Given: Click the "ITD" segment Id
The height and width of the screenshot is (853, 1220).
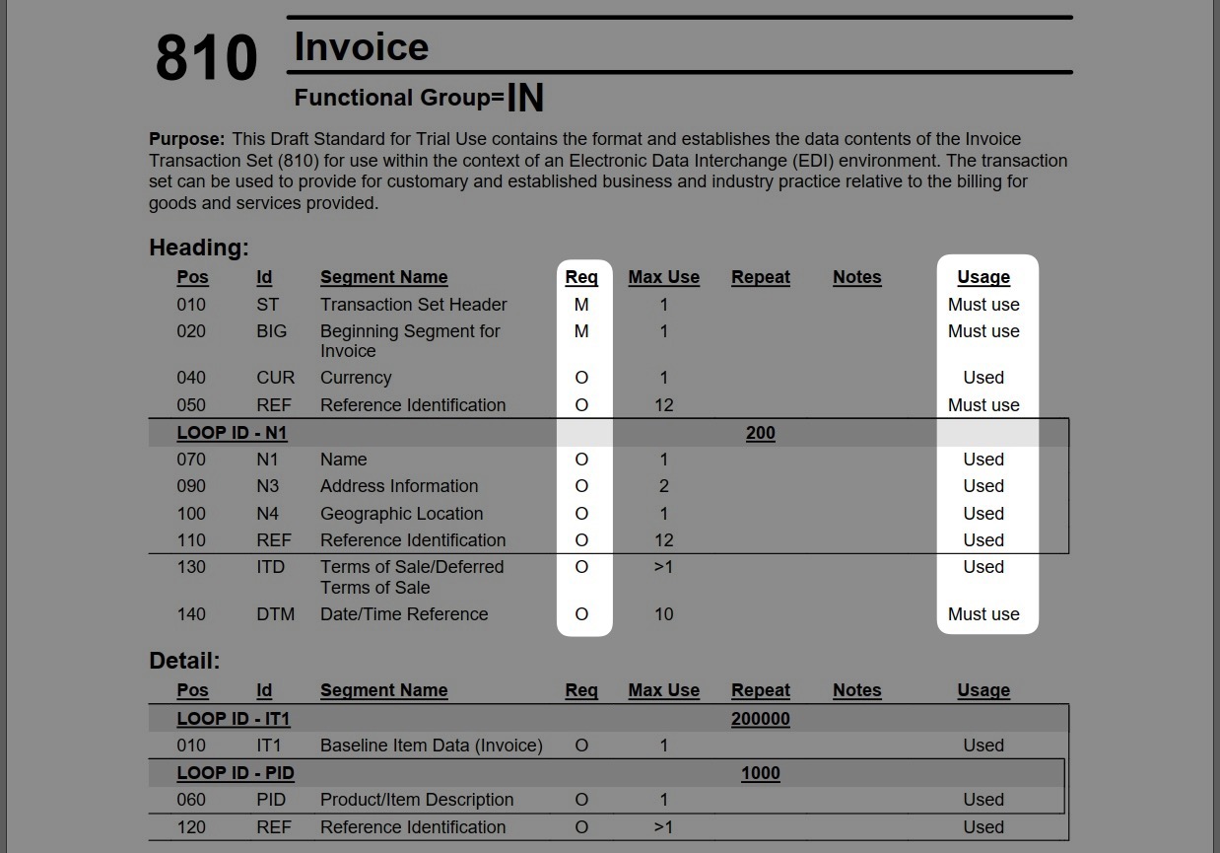Looking at the screenshot, I should 271,567.
